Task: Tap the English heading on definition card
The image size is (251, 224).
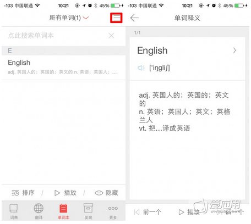Action: click(152, 51)
